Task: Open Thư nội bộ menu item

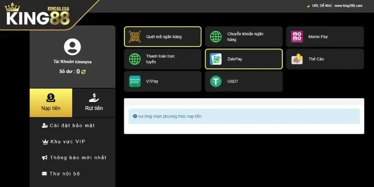Action: (61, 173)
